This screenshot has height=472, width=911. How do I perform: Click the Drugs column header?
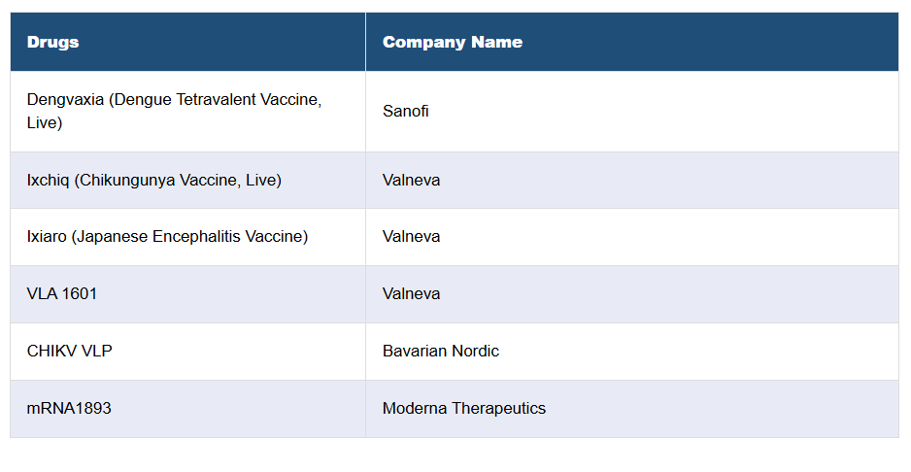coord(53,42)
